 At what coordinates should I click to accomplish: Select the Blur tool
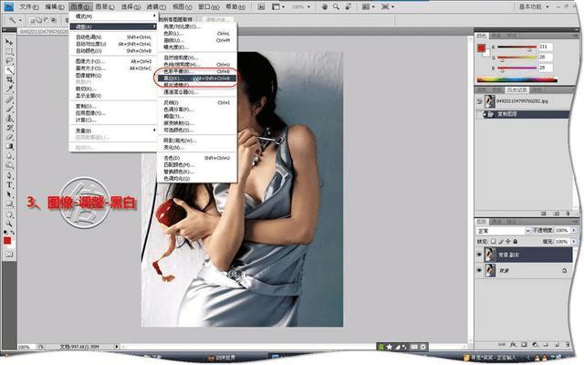[x=9, y=156]
